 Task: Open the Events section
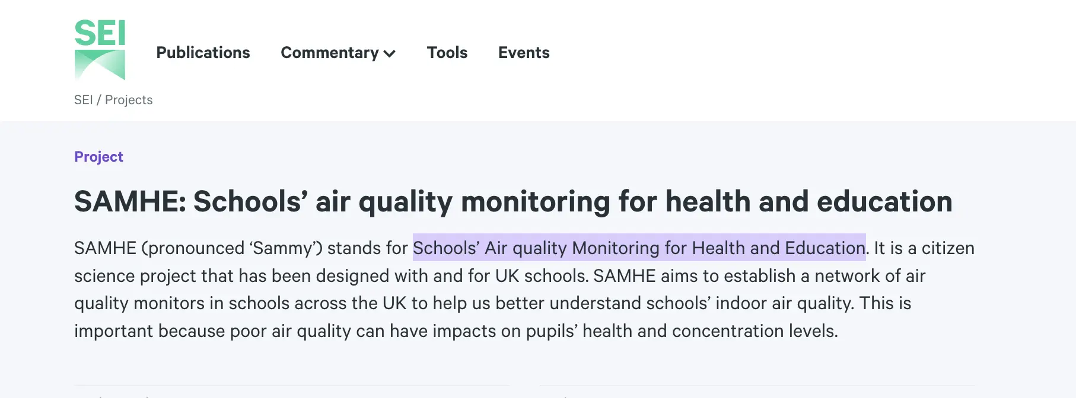point(524,53)
